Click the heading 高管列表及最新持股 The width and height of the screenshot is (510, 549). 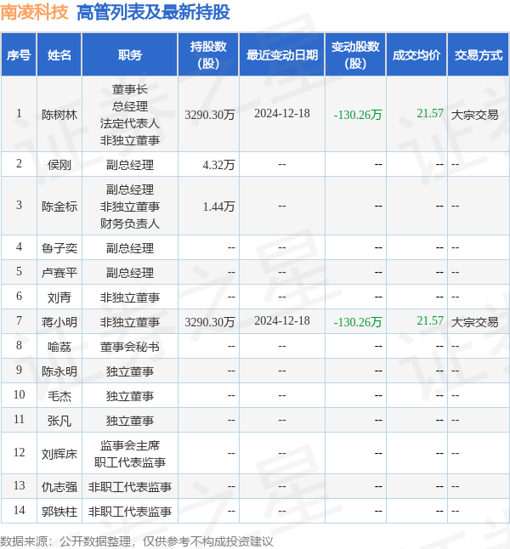coord(153,12)
